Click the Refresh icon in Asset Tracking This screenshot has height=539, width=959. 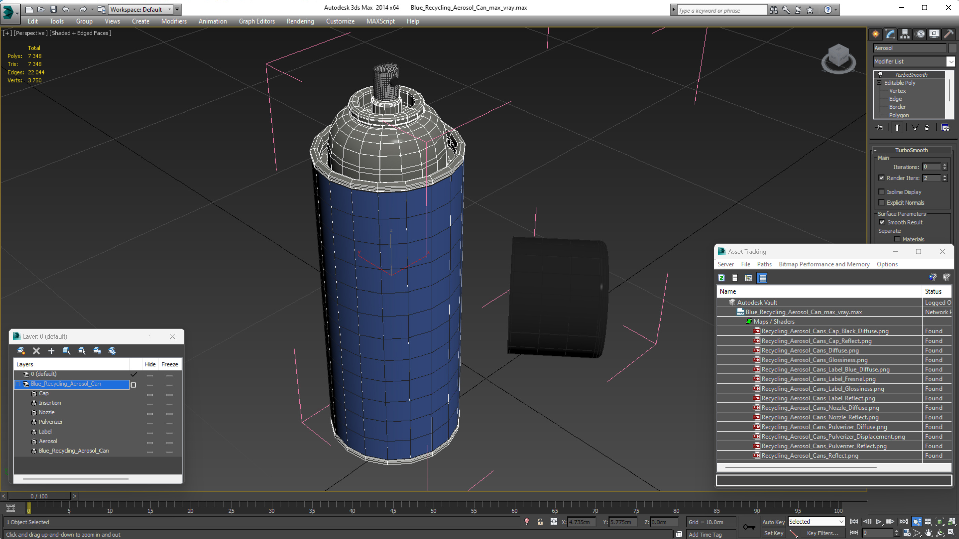721,278
